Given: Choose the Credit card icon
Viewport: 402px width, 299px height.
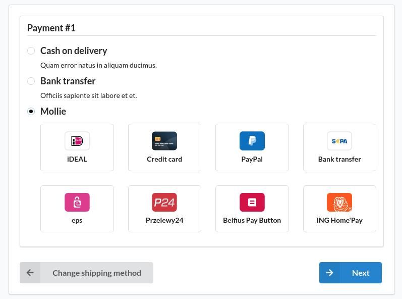Looking at the screenshot, I should (164, 141).
